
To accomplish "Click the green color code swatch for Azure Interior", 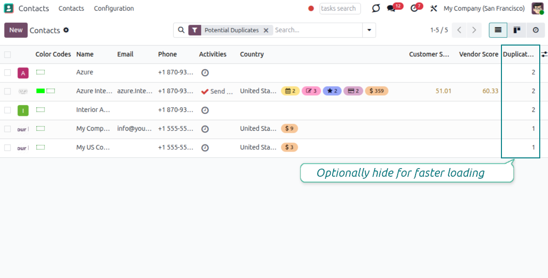I will [x=41, y=91].
